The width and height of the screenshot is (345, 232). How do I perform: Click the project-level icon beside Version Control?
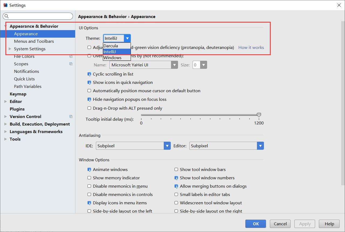pyautogui.click(x=71, y=117)
